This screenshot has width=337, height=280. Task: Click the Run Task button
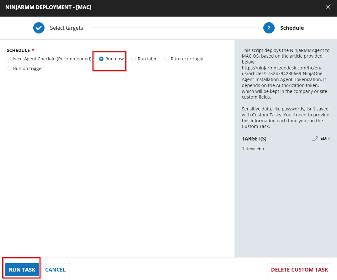click(22, 269)
